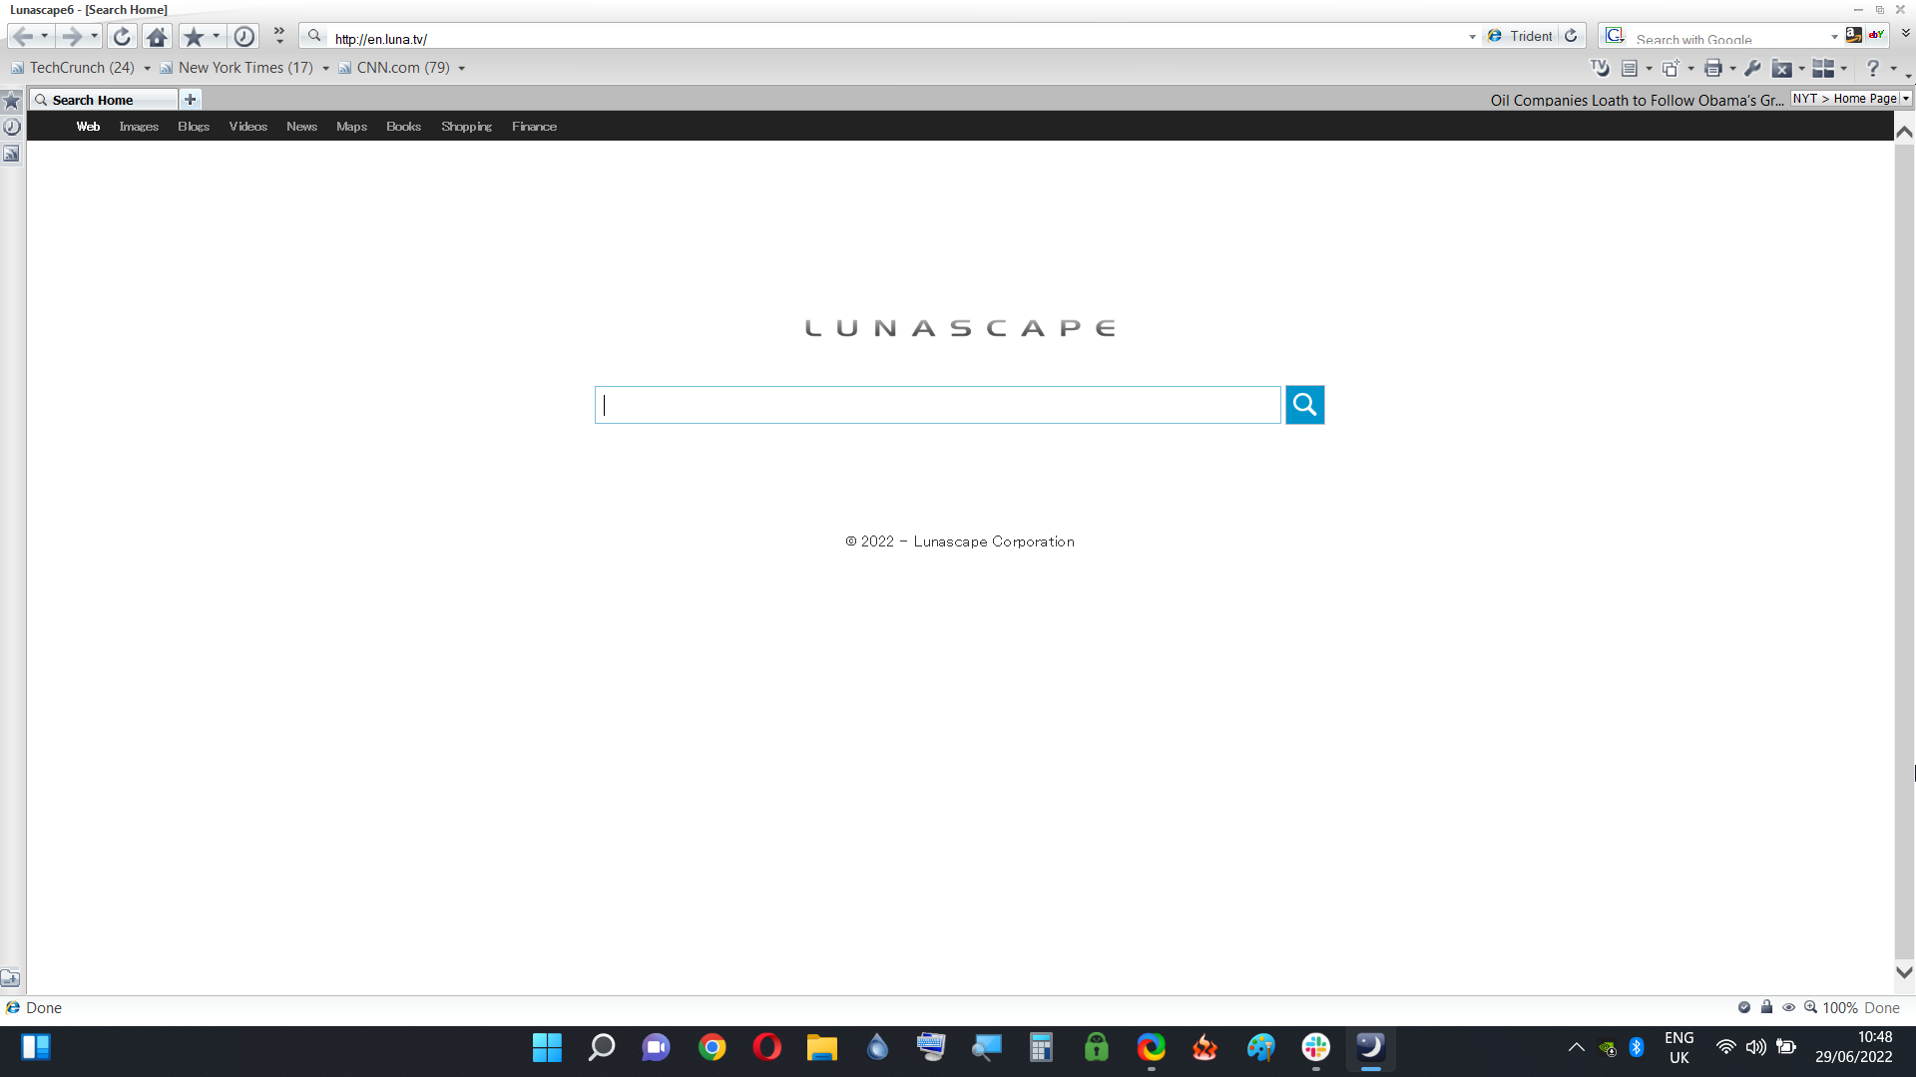
Task: Click the 100% zoom magnifier in status bar
Action: click(x=1810, y=1007)
